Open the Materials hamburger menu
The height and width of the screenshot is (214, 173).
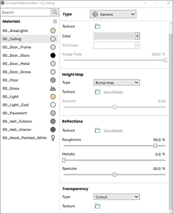coord(55,21)
